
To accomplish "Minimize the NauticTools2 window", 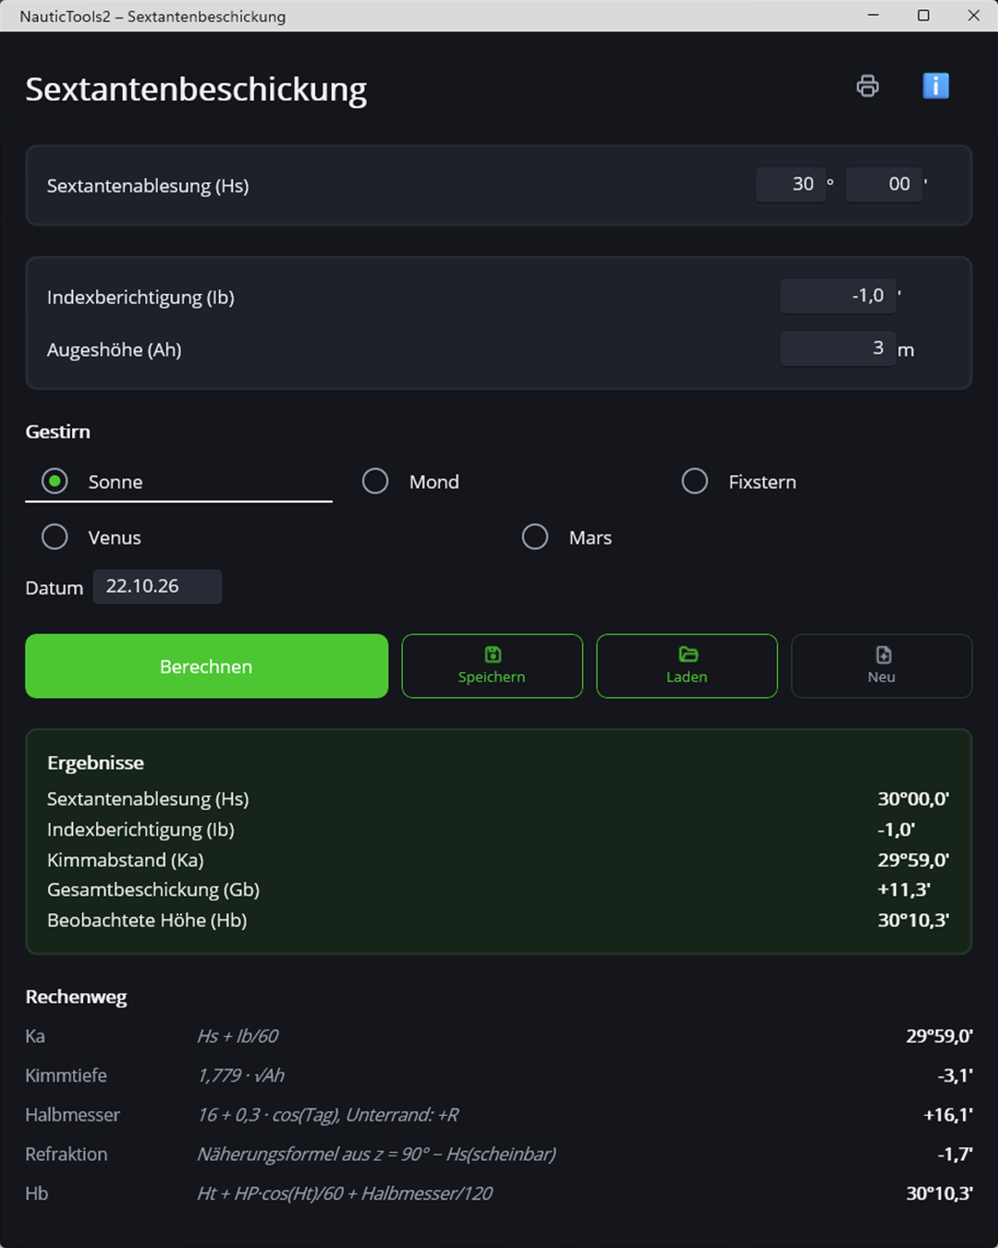I will tap(873, 16).
